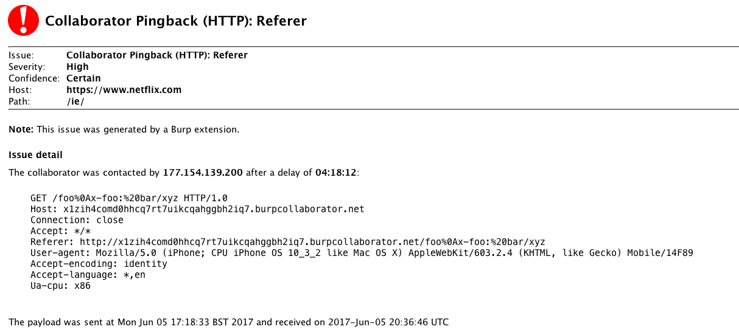
Task: Click the Collaborator Pingback (HTTP): Referer heading
Action: pyautogui.click(x=176, y=21)
